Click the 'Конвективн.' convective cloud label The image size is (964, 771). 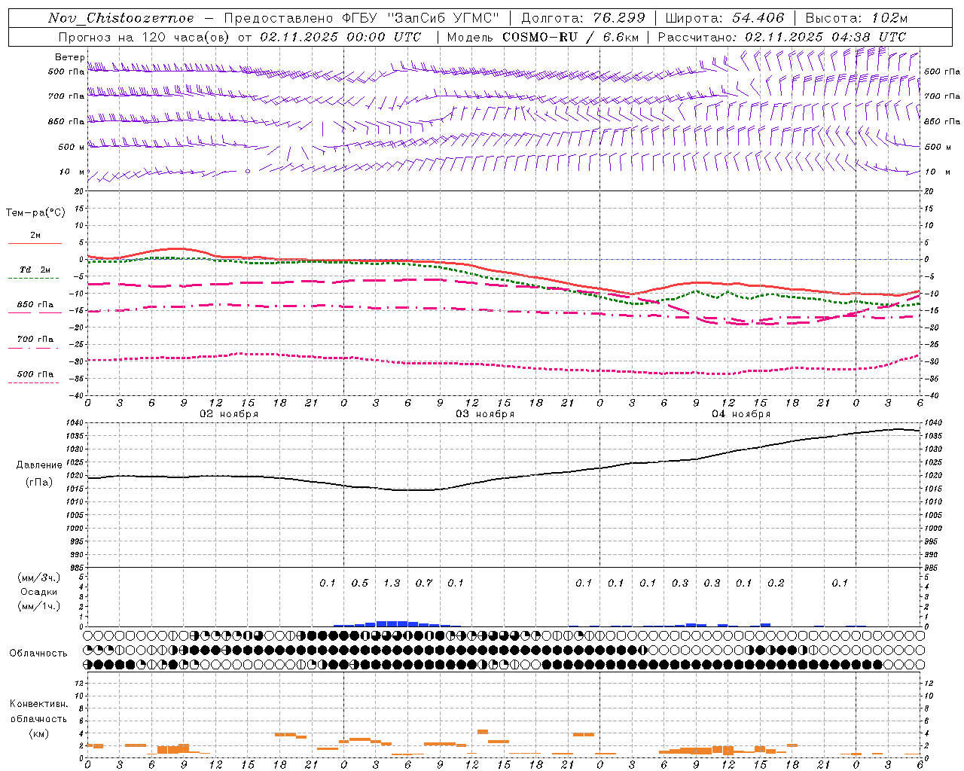[x=38, y=704]
